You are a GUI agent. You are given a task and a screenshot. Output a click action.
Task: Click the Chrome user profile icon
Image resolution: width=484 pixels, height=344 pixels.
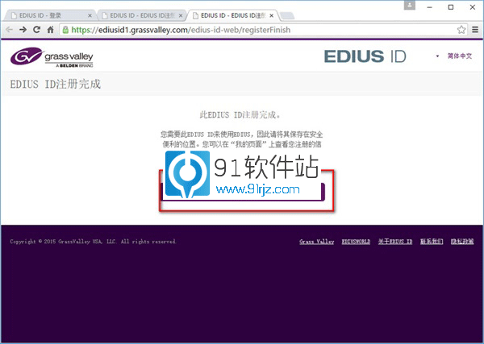411,6
